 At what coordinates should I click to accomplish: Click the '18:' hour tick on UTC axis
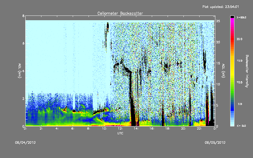click(x=168, y=129)
